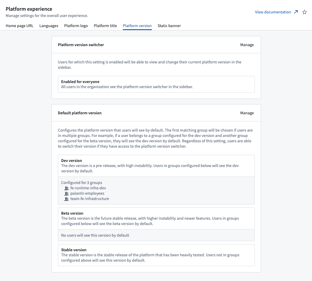Image resolution: width=312 pixels, height=281 pixels.
Task: Switch to the Static banner tab
Action: 169,26
